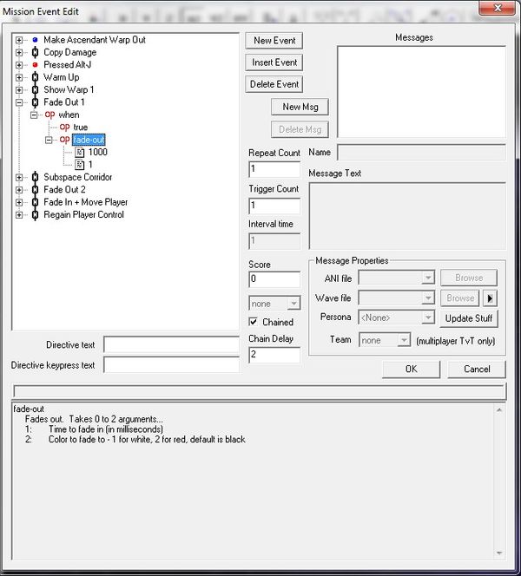Expand the Warm Up event node

(x=20, y=77)
